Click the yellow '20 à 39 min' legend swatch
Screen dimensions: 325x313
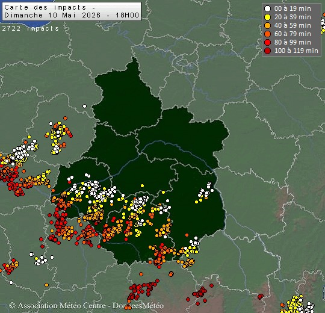[268, 17]
